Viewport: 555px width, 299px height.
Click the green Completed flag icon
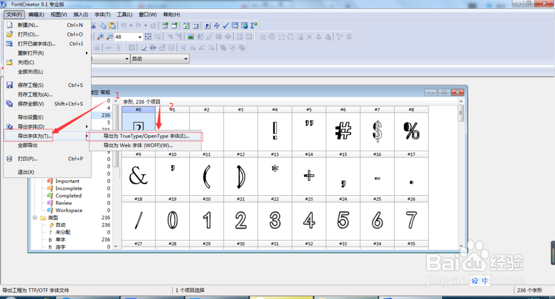[x=51, y=196]
